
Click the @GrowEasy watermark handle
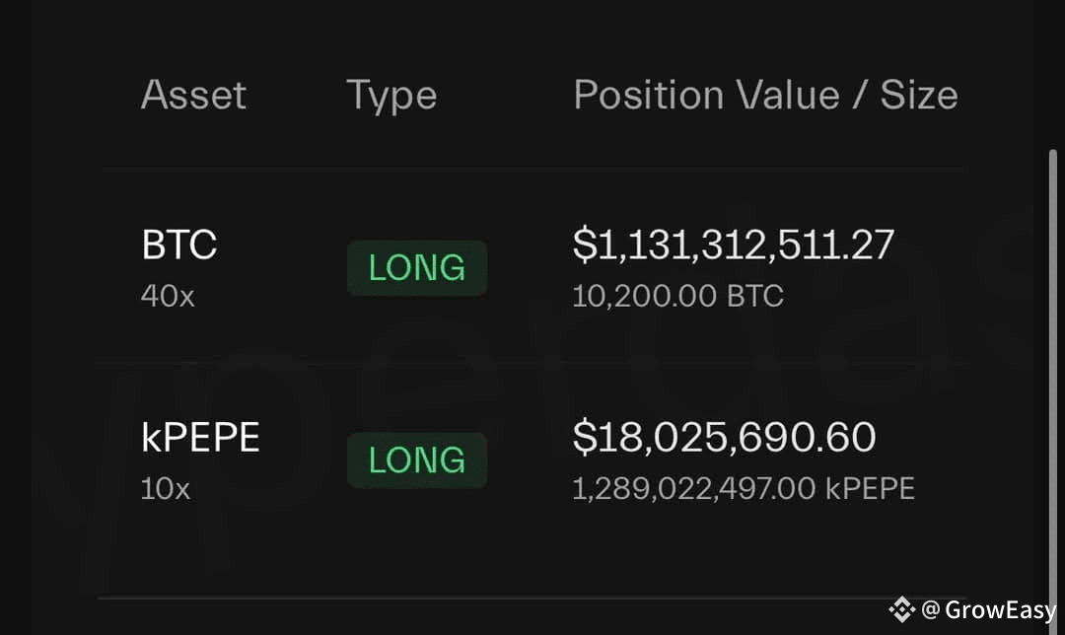click(x=988, y=610)
